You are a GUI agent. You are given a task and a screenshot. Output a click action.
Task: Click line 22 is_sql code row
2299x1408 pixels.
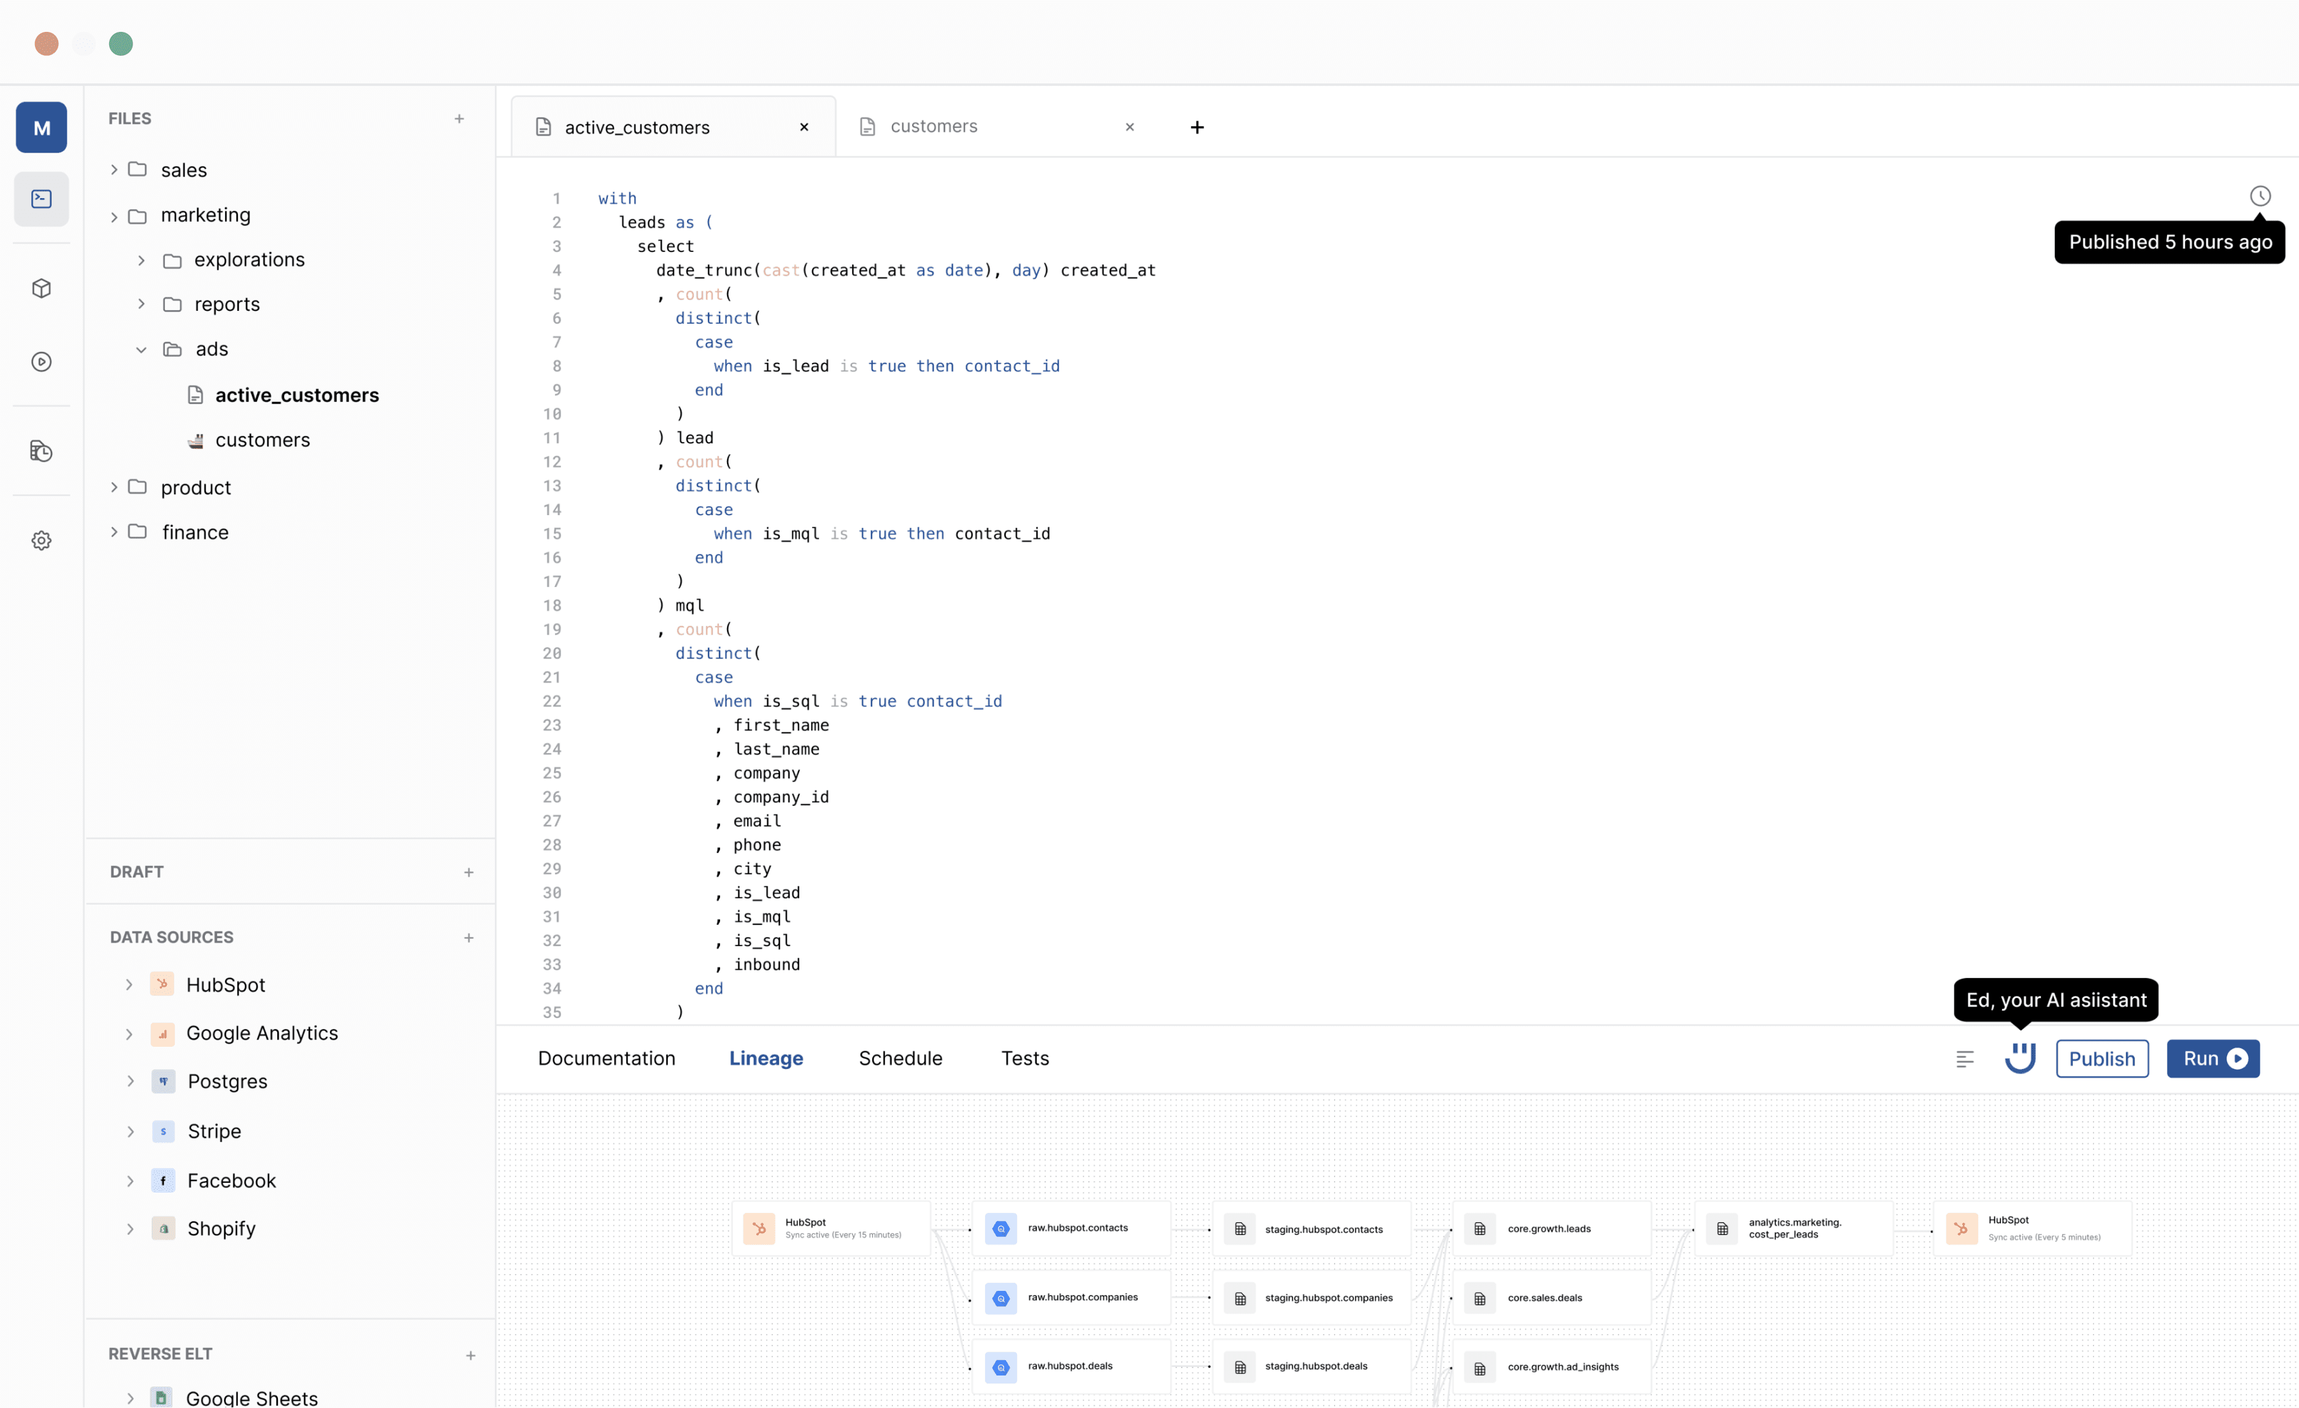(x=858, y=701)
